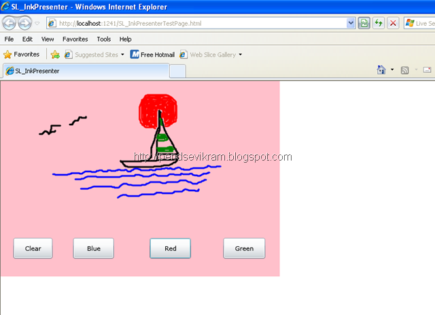
Task: Expand the Home button dropdown arrow
Action: tap(392, 69)
